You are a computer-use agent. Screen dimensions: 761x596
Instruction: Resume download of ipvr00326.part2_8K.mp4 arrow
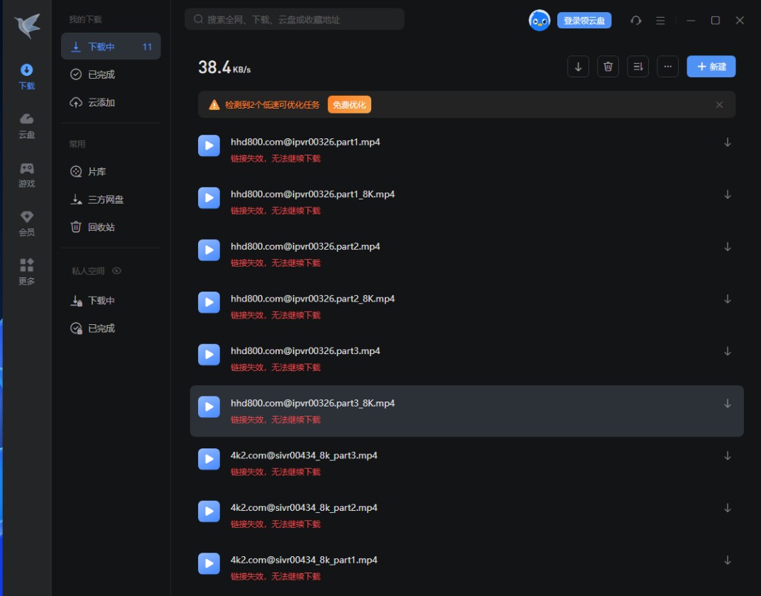[728, 299]
